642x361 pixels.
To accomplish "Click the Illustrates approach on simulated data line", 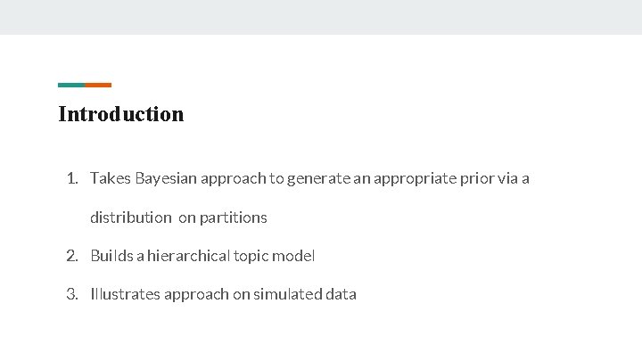I will tap(223, 294).
